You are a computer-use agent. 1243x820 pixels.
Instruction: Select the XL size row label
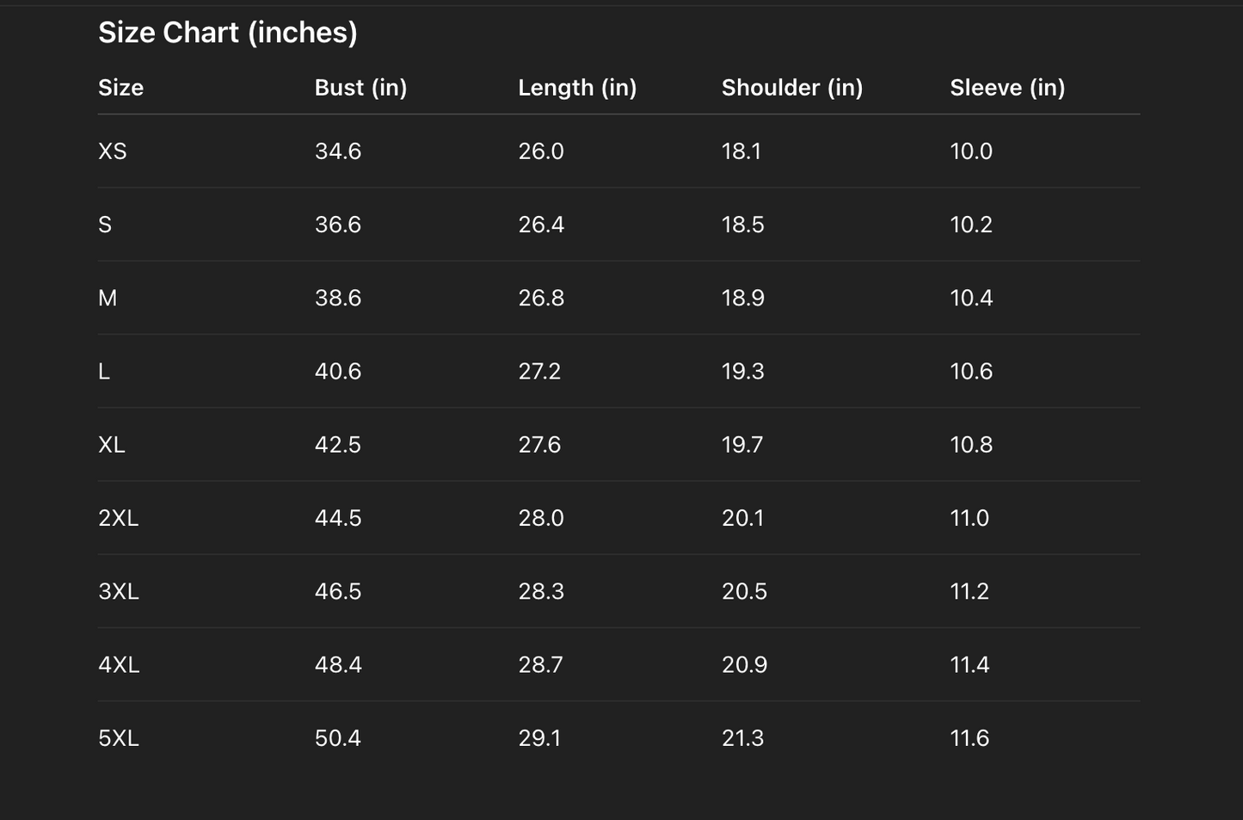click(x=112, y=445)
